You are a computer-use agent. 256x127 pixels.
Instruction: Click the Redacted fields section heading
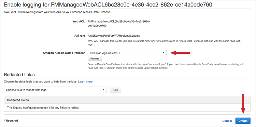click(19, 75)
